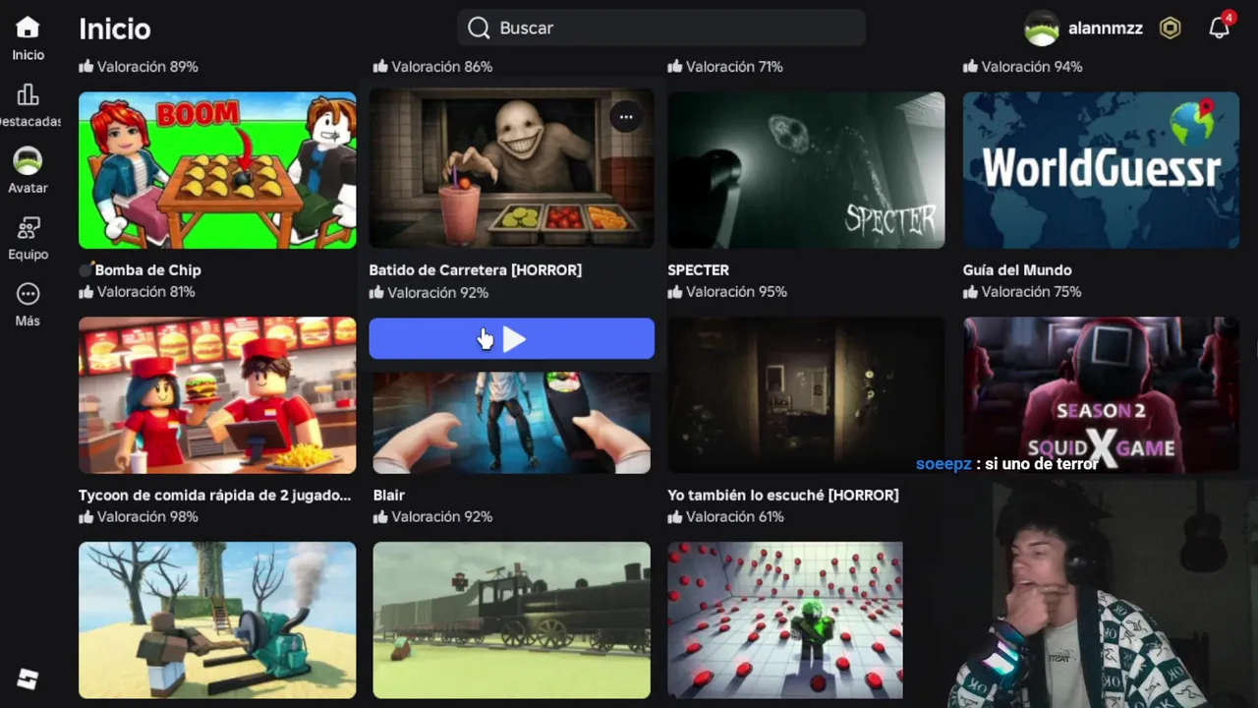Viewport: 1258px width, 708px height.
Task: Click the Inicio page heading
Action: coord(115,29)
